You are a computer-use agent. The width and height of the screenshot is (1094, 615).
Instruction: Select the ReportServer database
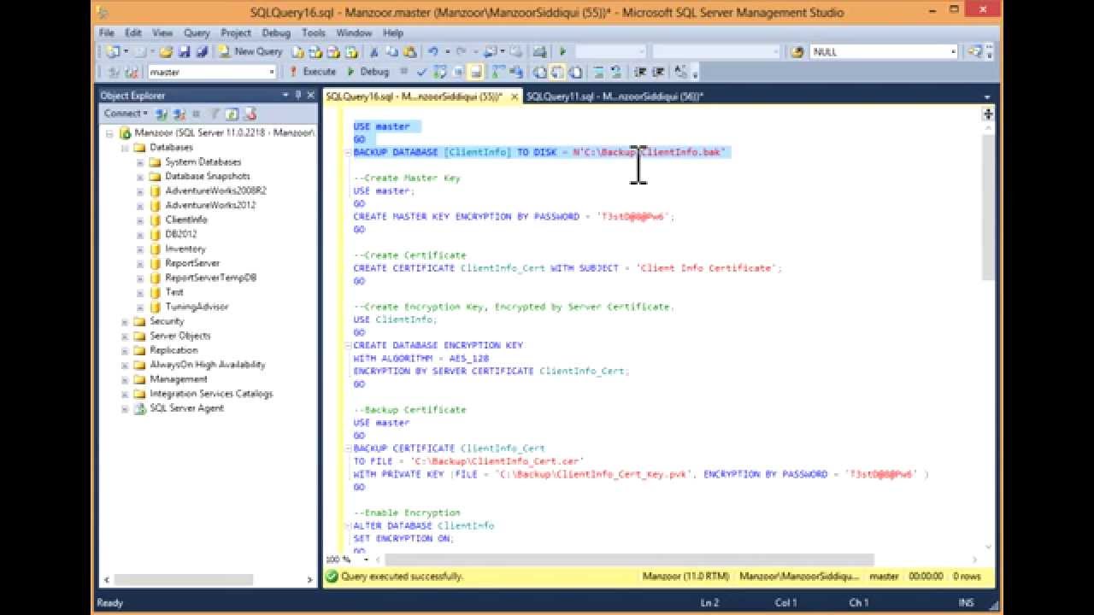click(192, 263)
